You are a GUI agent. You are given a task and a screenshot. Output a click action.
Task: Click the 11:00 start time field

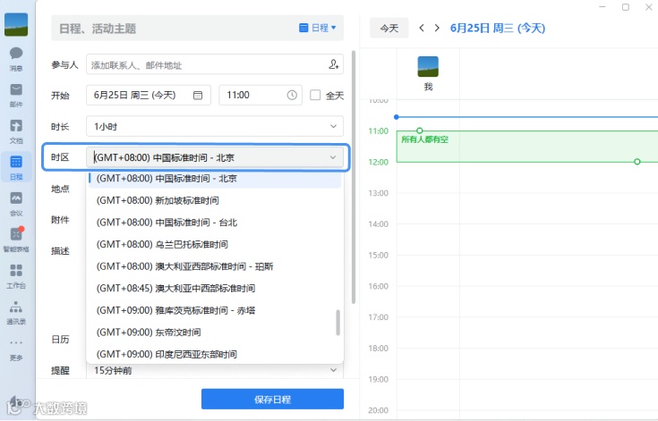click(261, 95)
